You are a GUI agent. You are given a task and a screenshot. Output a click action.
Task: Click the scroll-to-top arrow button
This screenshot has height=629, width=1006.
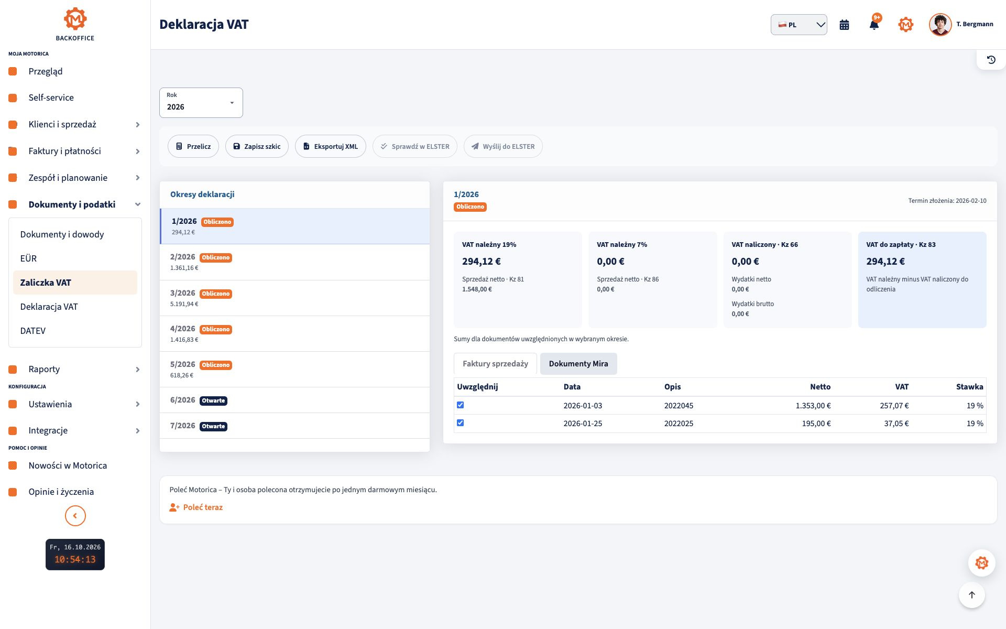pyautogui.click(x=971, y=595)
